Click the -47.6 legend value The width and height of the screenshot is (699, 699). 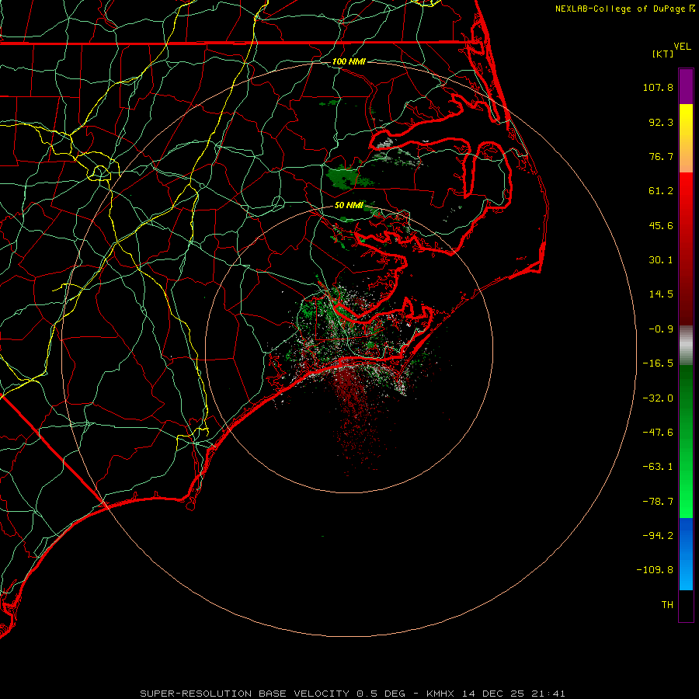658,433
